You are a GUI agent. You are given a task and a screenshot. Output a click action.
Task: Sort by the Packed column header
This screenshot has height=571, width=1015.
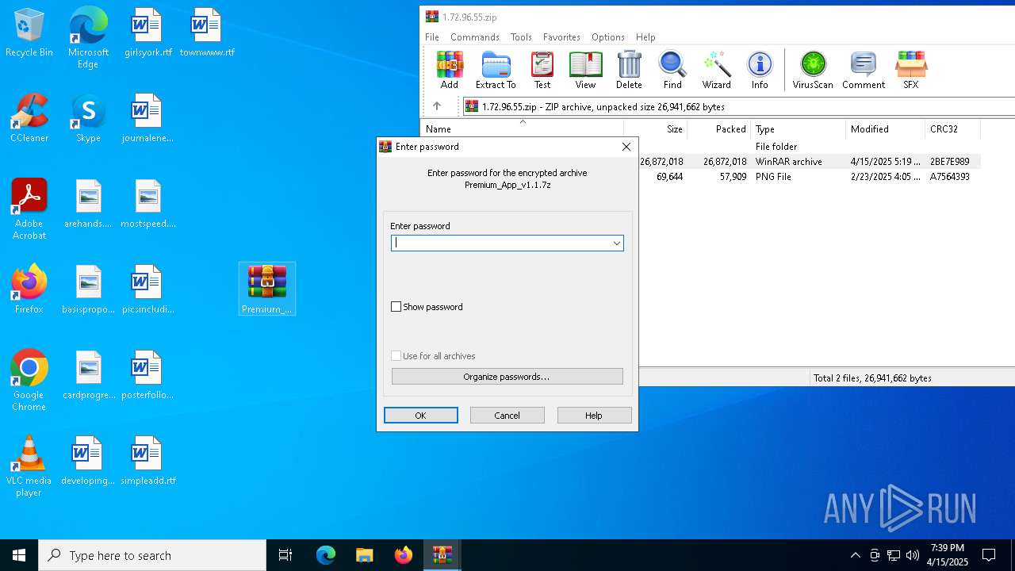coord(719,129)
